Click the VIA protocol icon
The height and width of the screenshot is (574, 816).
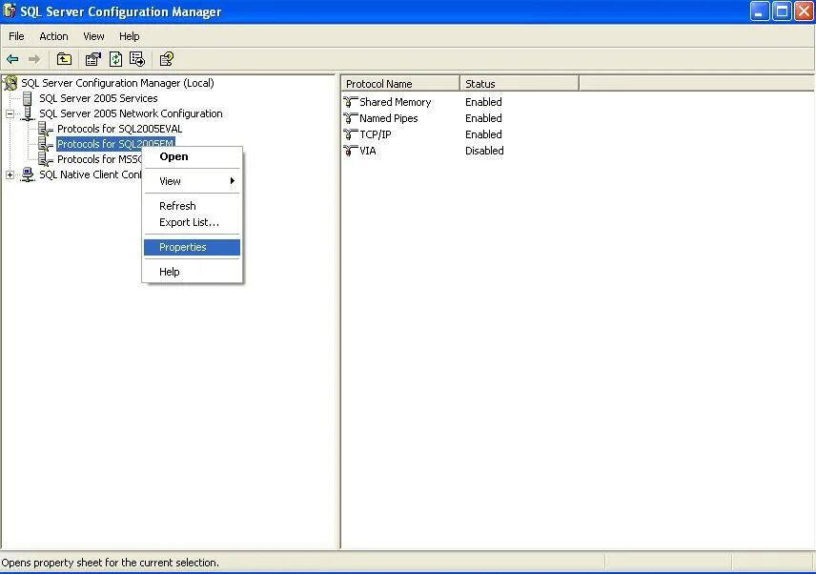pyautogui.click(x=351, y=151)
